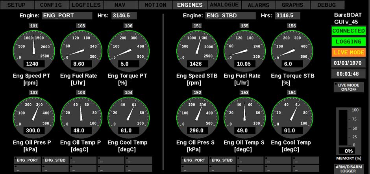Open the GRAPHS tab

(292, 5)
